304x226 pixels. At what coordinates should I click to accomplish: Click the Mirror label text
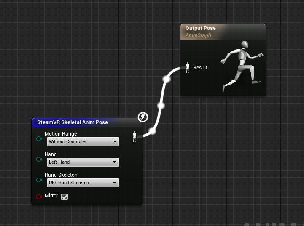point(51,196)
